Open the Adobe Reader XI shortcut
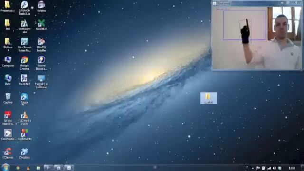Image resolution: width=304 pixels, height=171 pixels. [8, 118]
